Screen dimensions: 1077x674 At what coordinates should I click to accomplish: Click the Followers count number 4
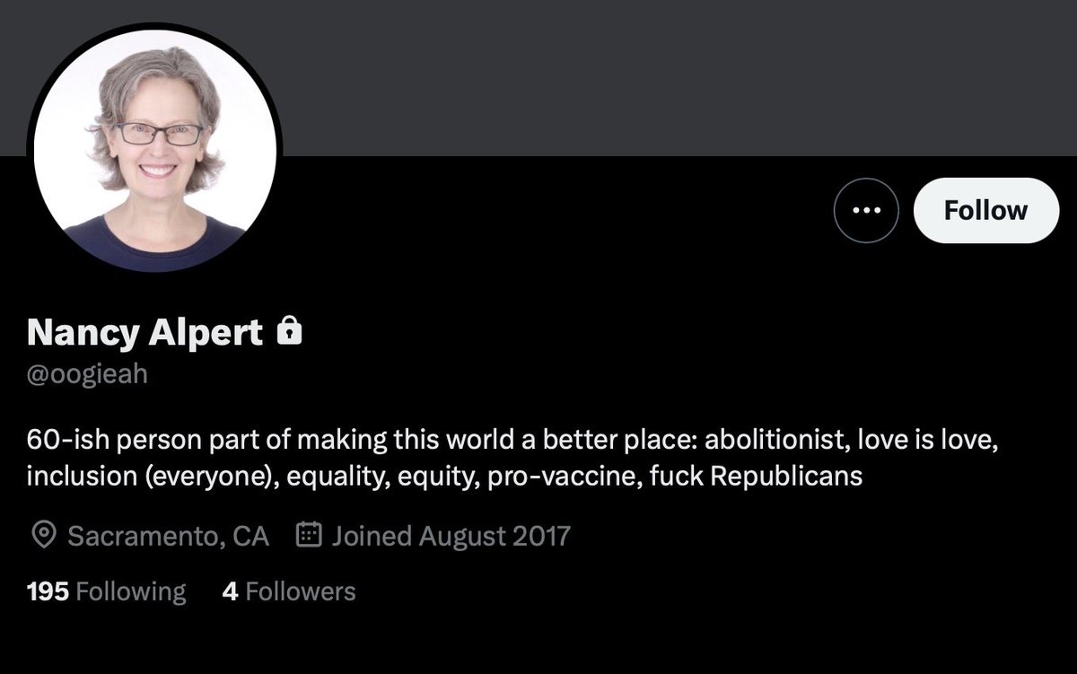coord(230,591)
